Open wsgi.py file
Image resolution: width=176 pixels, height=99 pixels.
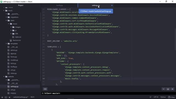(x=13, y=93)
